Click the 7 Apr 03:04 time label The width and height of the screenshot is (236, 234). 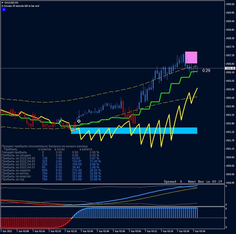pos(135,231)
